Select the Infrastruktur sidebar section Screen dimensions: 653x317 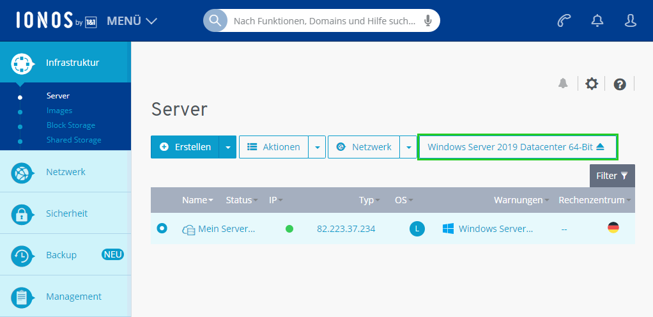65,62
